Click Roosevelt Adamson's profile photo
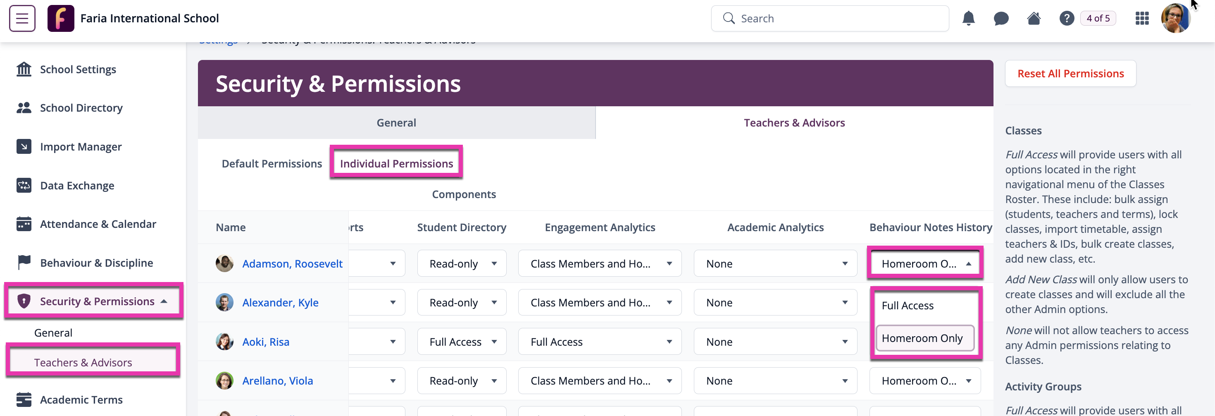 point(224,263)
